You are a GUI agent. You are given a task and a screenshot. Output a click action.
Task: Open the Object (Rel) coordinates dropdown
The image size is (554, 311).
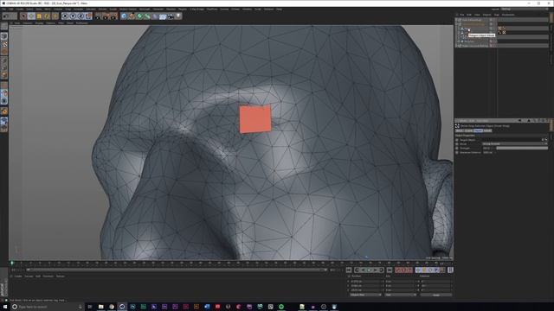(365, 295)
